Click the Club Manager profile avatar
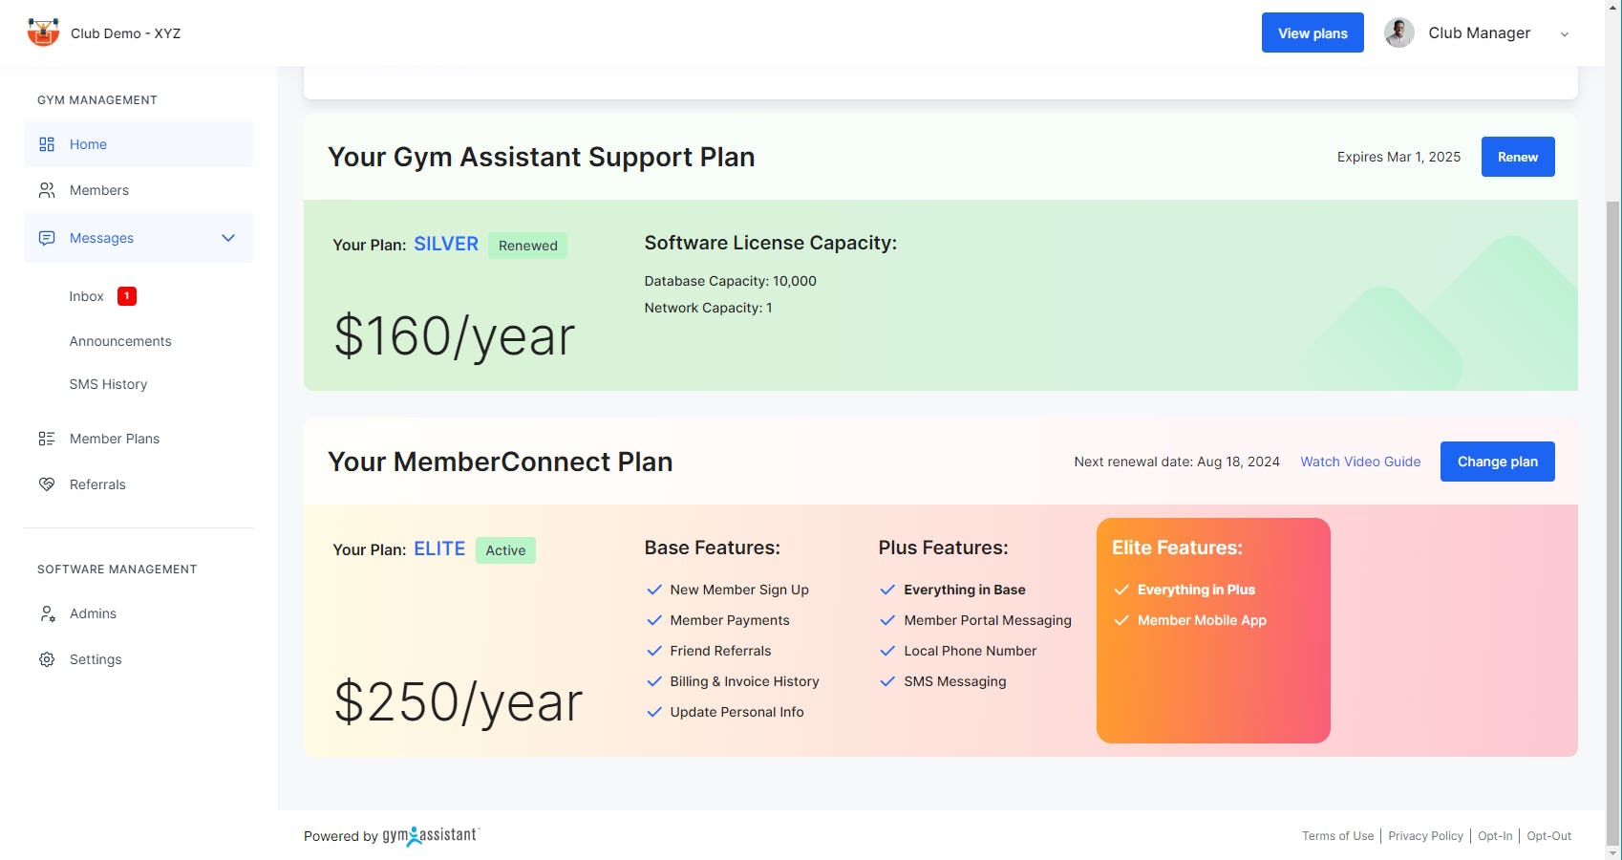Viewport: 1622px width, 860px height. 1398,32
